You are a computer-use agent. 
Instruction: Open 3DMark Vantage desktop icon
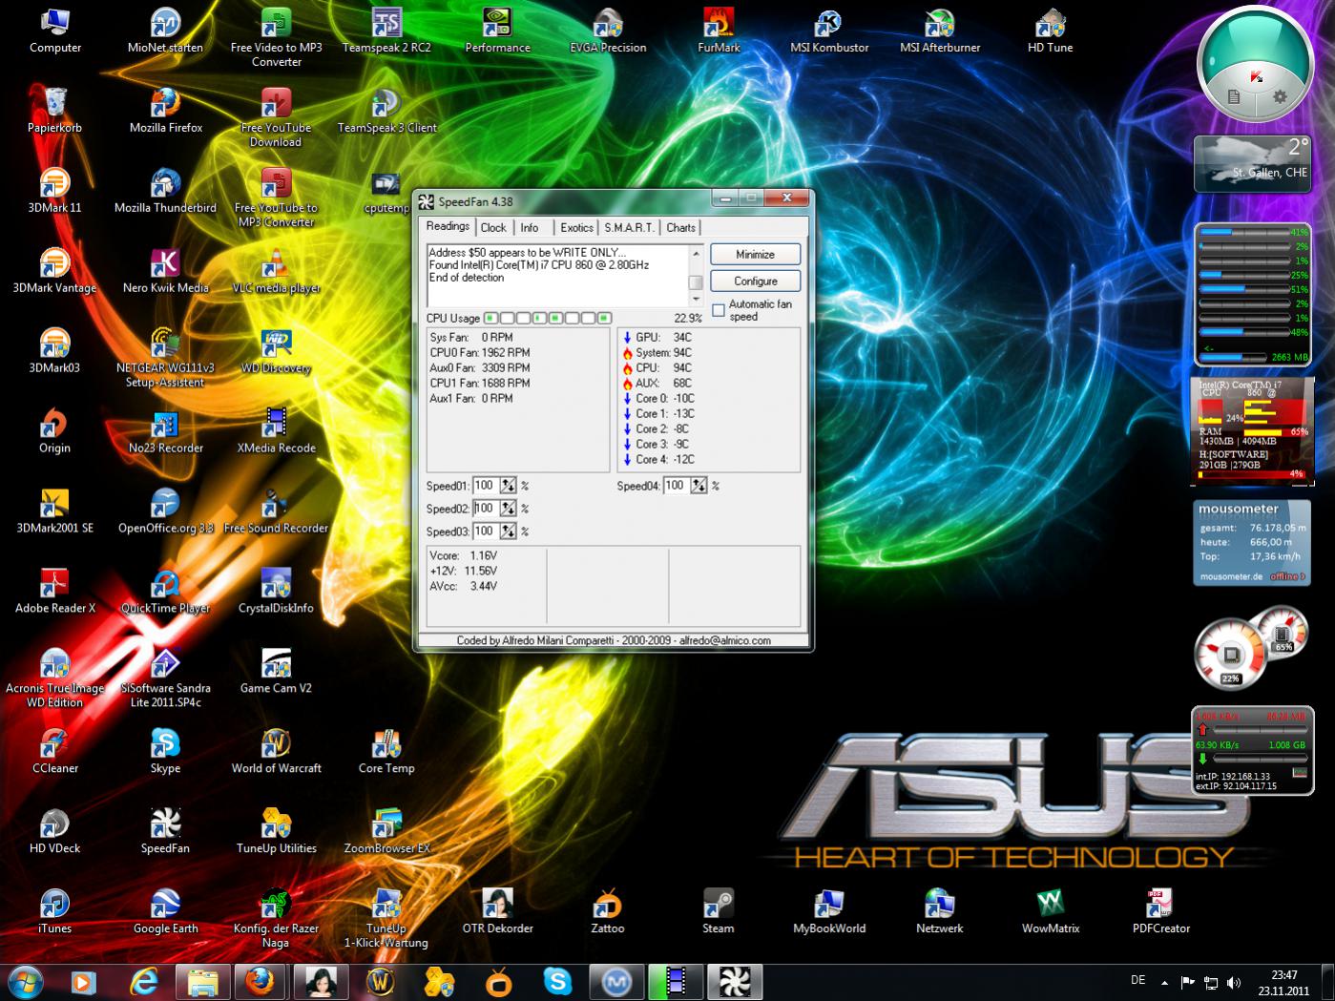tap(54, 269)
